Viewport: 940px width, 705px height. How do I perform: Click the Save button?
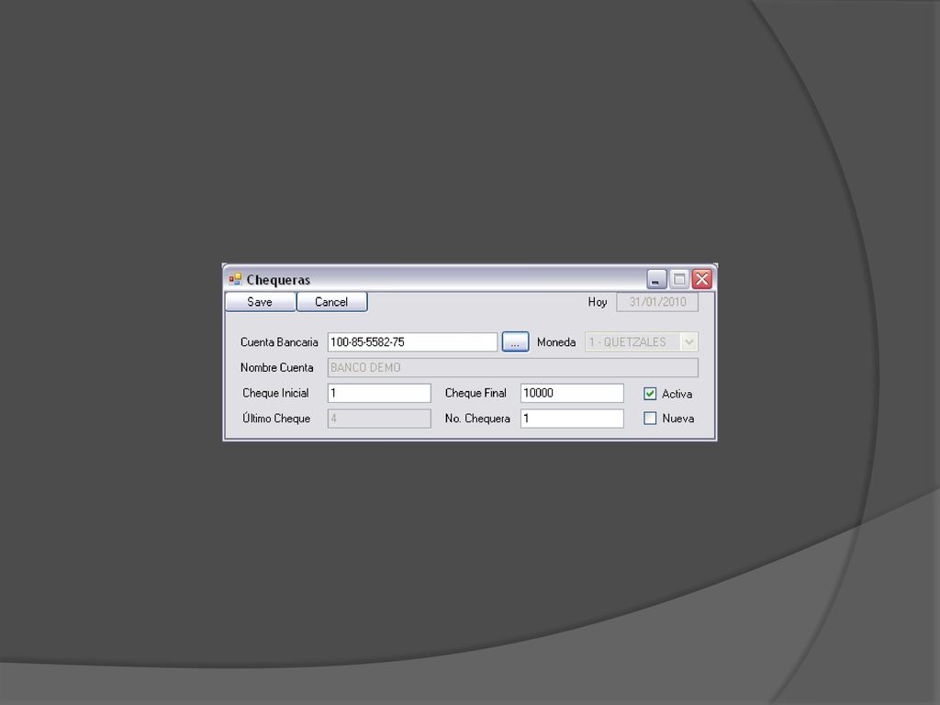260,302
